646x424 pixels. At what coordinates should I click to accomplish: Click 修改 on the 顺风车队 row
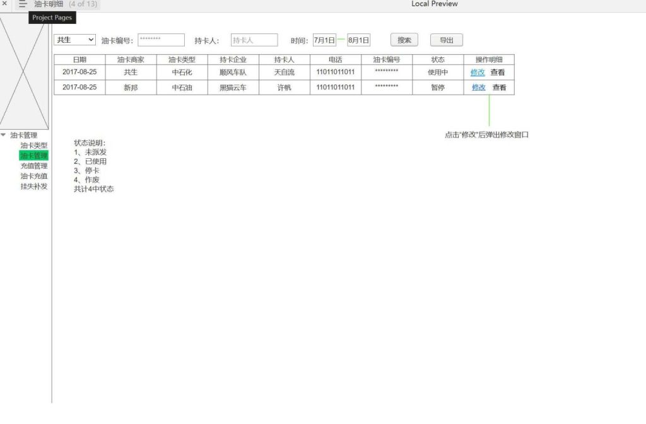(478, 72)
